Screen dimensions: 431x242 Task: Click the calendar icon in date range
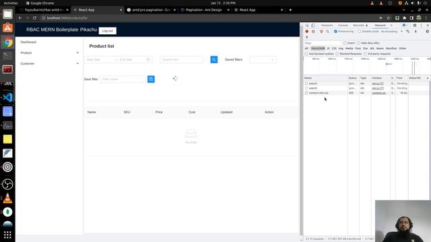click(148, 60)
